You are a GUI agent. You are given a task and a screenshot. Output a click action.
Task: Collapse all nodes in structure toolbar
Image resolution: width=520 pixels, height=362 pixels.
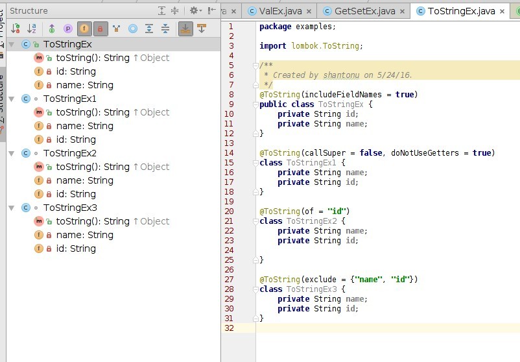tap(165, 29)
